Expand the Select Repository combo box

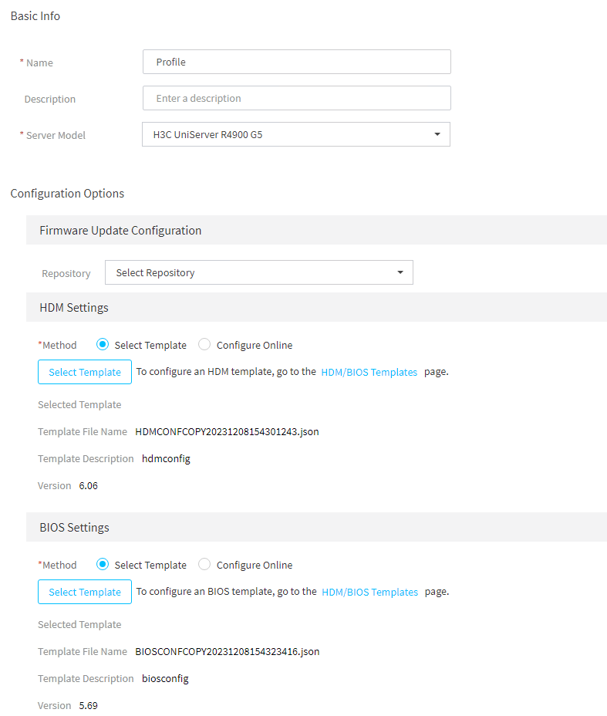[x=259, y=272]
